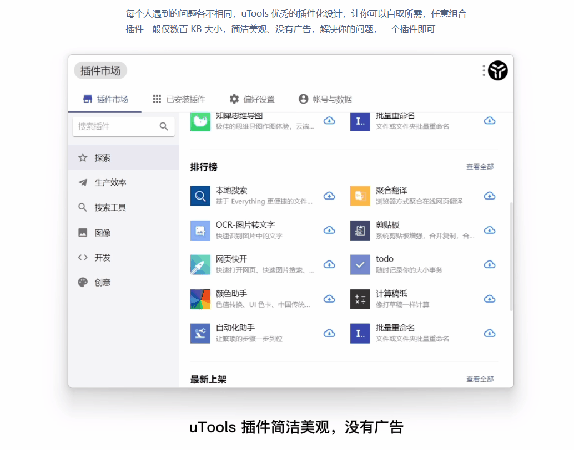Open the todo plugin title
574x450 pixels.
coord(384,259)
